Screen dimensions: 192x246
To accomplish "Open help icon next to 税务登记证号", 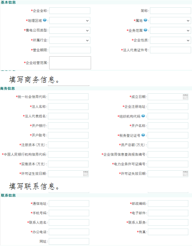I will pyautogui.click(x=143, y=135).
